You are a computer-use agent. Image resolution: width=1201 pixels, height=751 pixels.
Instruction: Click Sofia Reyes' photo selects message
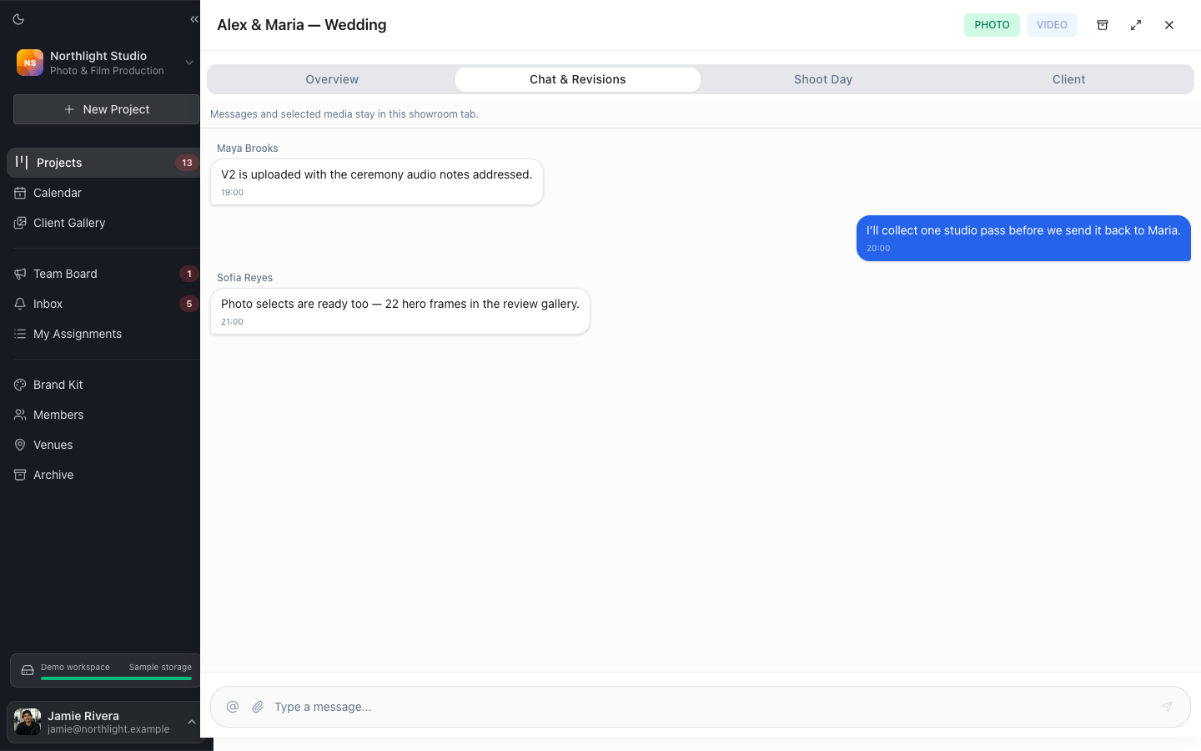pos(400,311)
